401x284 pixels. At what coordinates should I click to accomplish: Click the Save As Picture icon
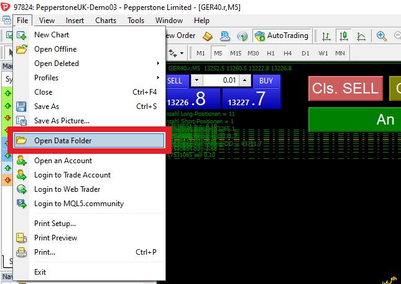point(22,121)
